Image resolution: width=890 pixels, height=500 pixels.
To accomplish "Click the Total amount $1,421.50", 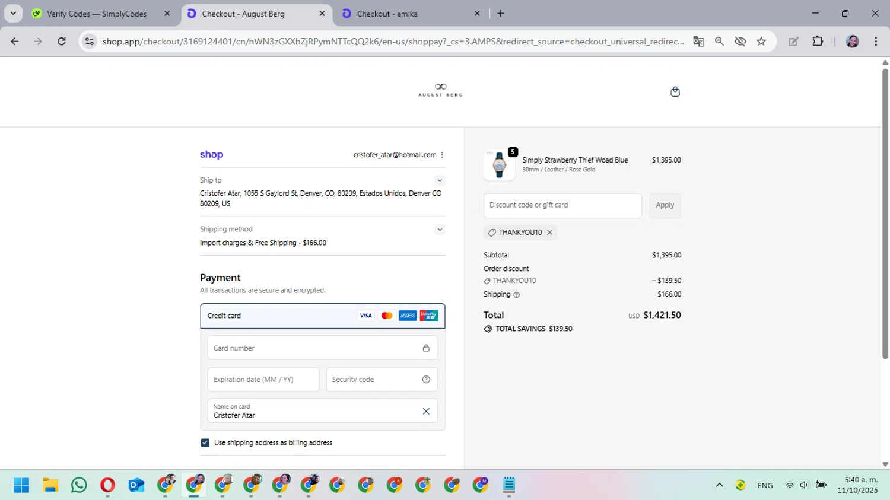I will click(662, 315).
